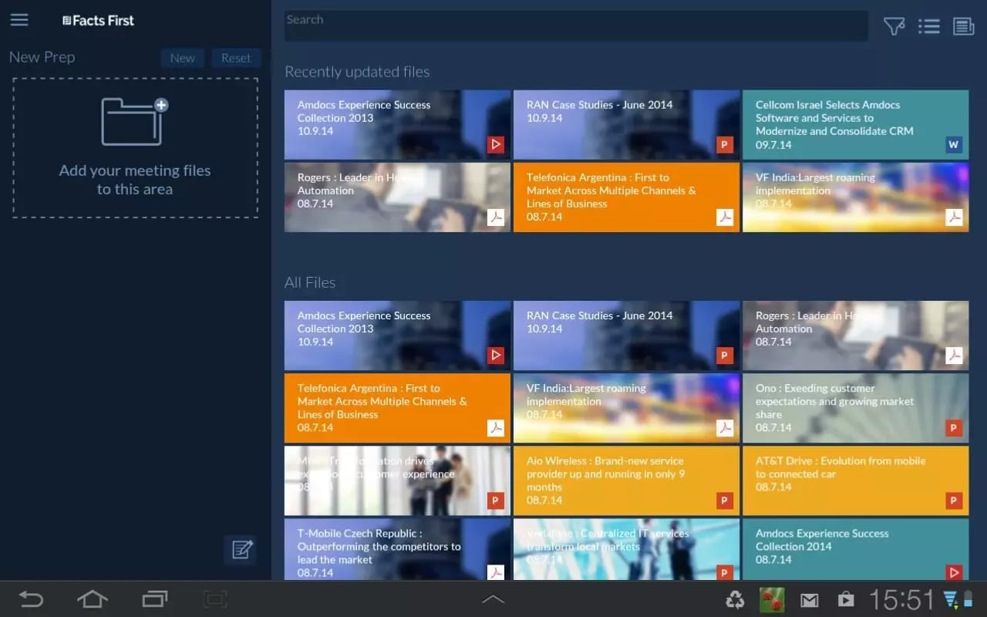Open Android recent apps button
This screenshot has width=987, height=617.
(155, 599)
